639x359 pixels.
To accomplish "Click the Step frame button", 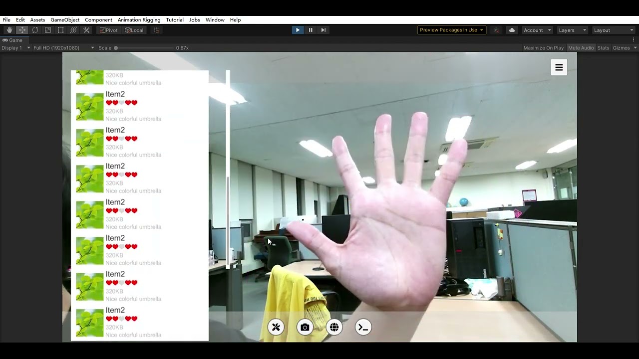I will click(x=323, y=30).
